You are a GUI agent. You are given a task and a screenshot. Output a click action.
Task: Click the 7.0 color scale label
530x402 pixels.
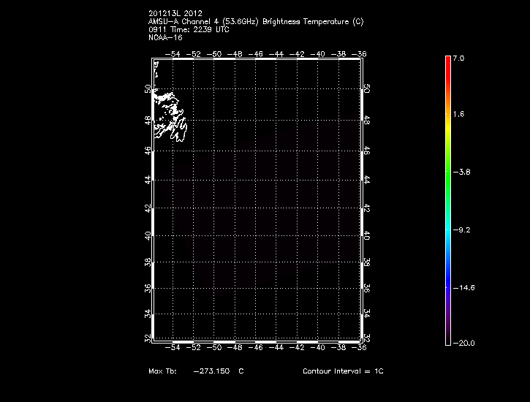coord(458,58)
